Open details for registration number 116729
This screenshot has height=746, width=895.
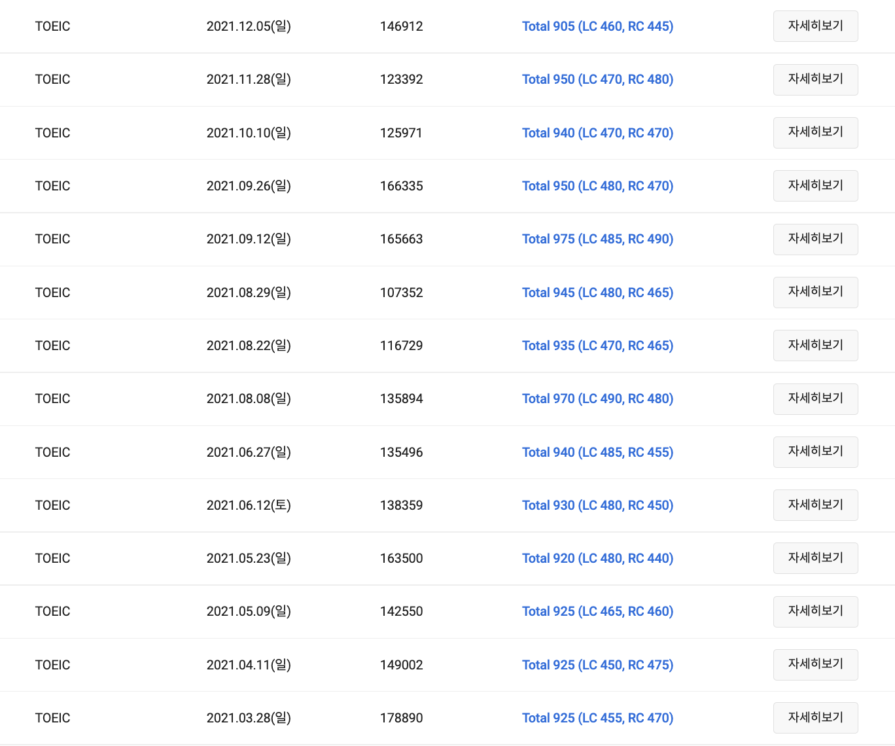click(x=815, y=346)
